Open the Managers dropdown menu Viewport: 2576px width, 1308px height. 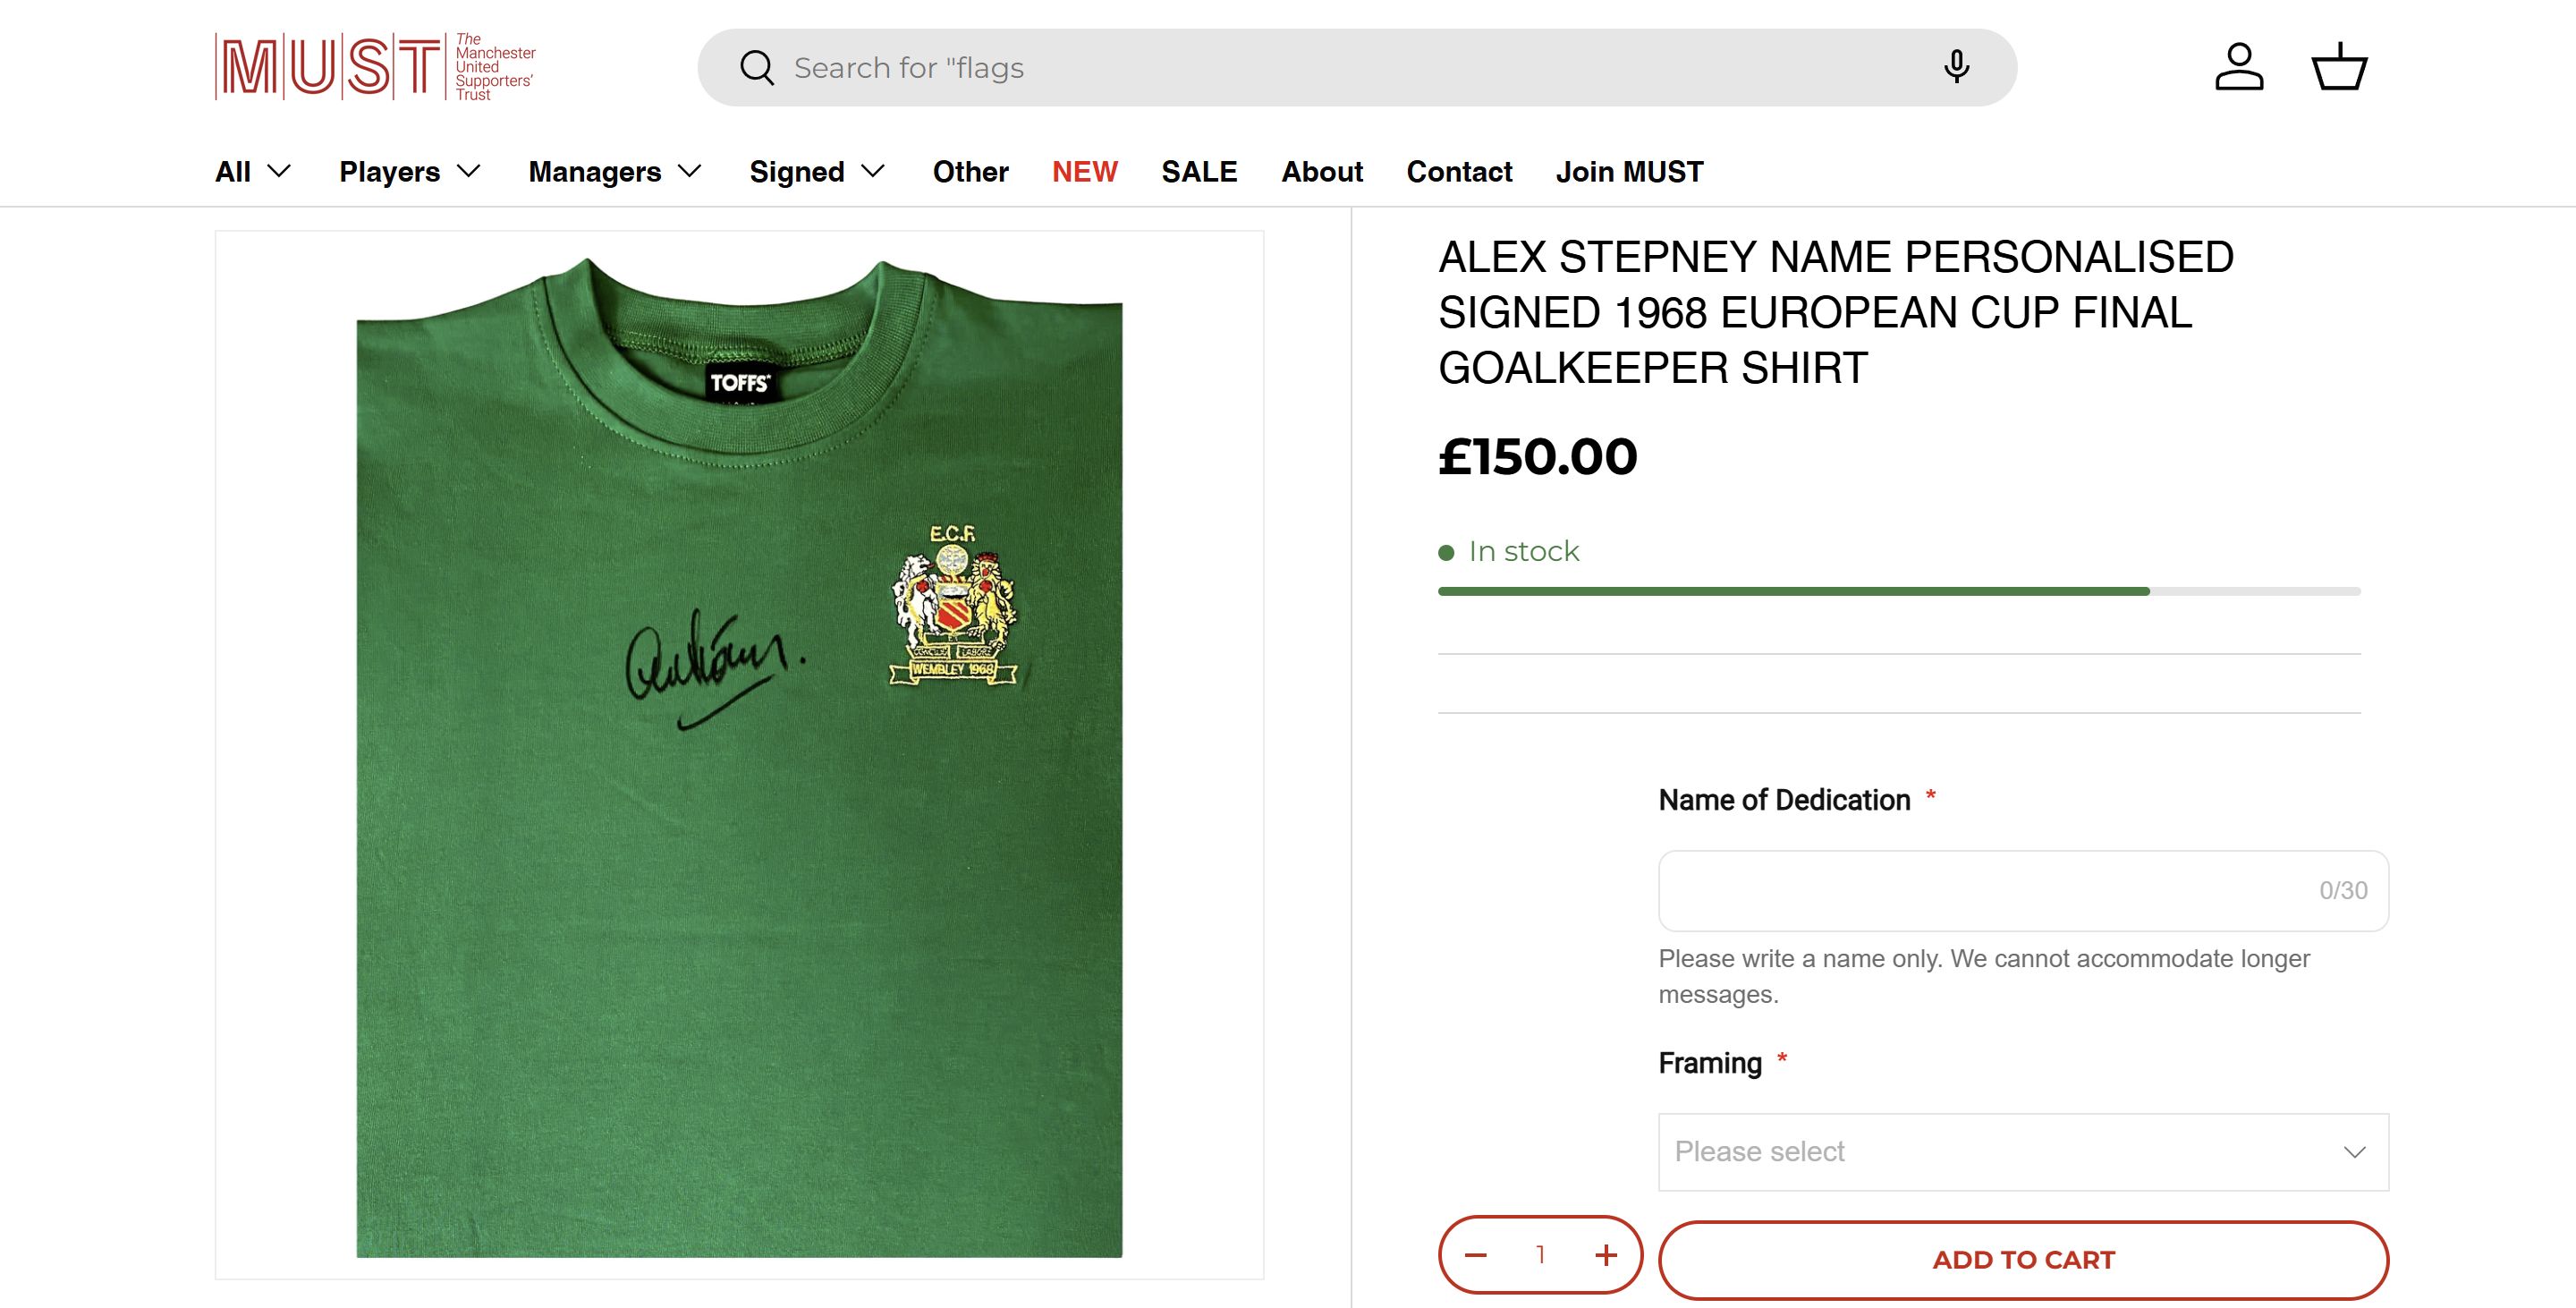615,172
